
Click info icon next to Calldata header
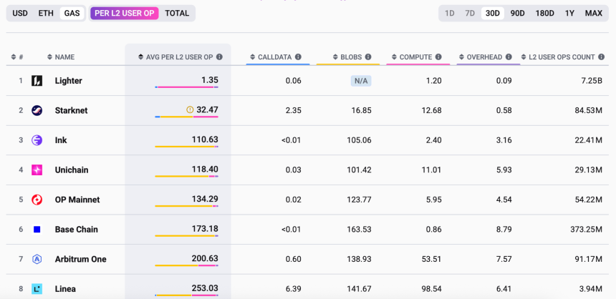298,57
